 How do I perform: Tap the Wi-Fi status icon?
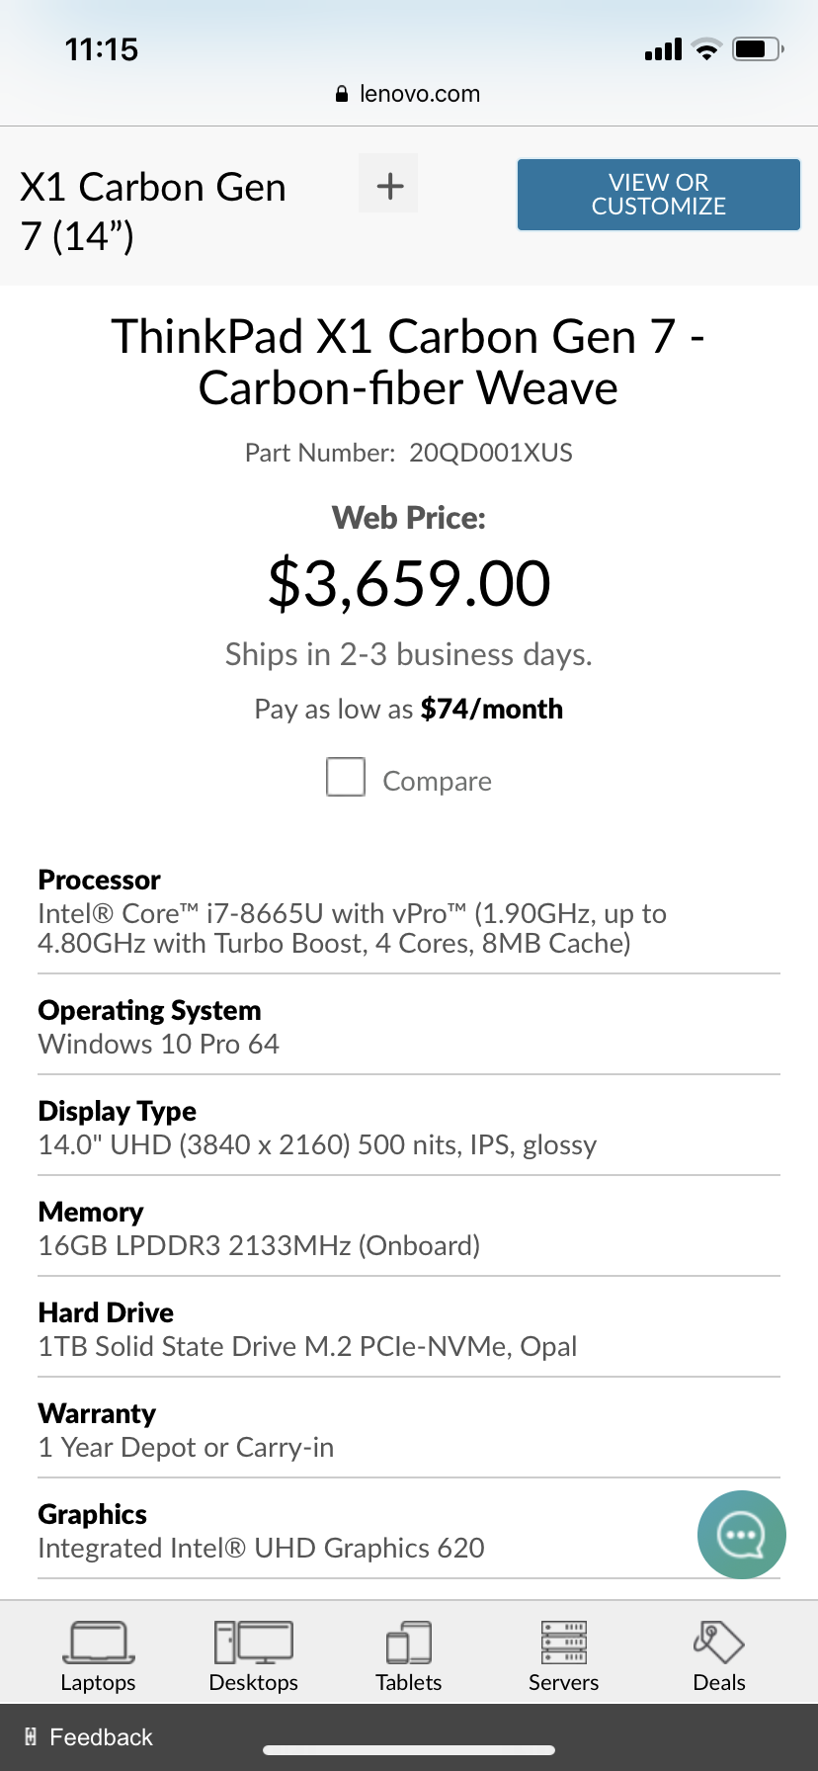coord(706,48)
